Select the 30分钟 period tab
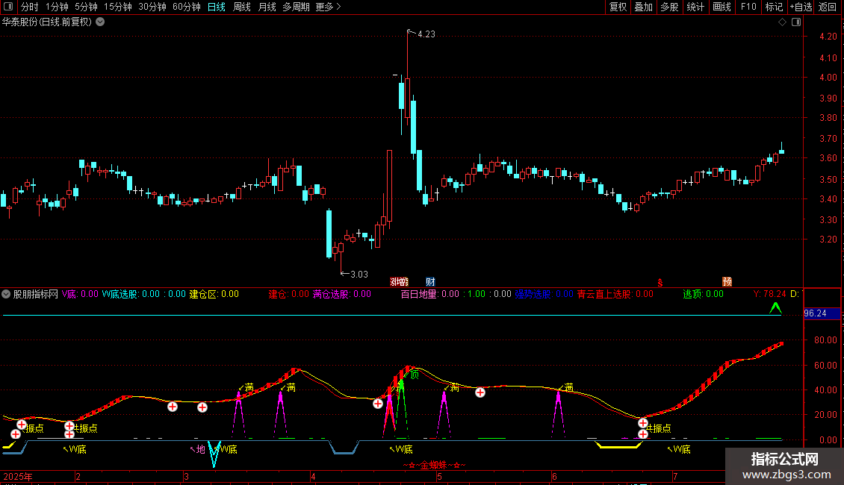Viewport: 844px width, 485px height. [152, 7]
